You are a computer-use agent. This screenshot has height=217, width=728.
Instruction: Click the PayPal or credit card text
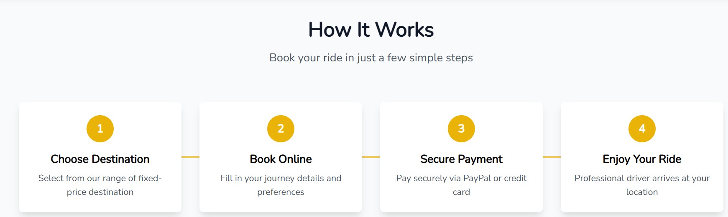point(461,185)
